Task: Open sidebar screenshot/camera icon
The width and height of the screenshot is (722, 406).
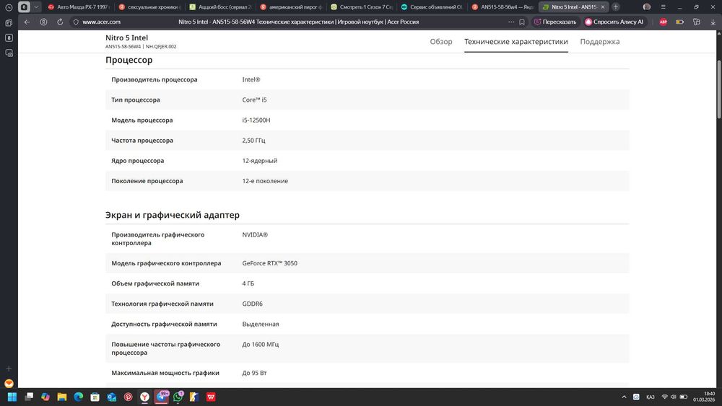Action: (9, 53)
